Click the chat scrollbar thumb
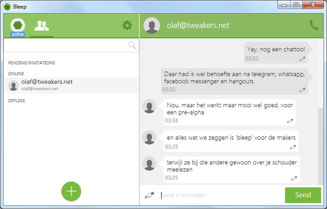The height and width of the screenshot is (209, 327). click(321, 146)
